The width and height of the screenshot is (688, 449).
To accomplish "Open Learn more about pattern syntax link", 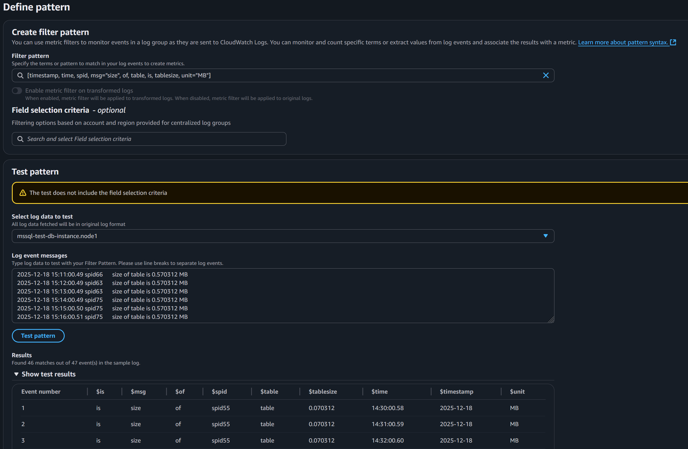I will coord(623,43).
